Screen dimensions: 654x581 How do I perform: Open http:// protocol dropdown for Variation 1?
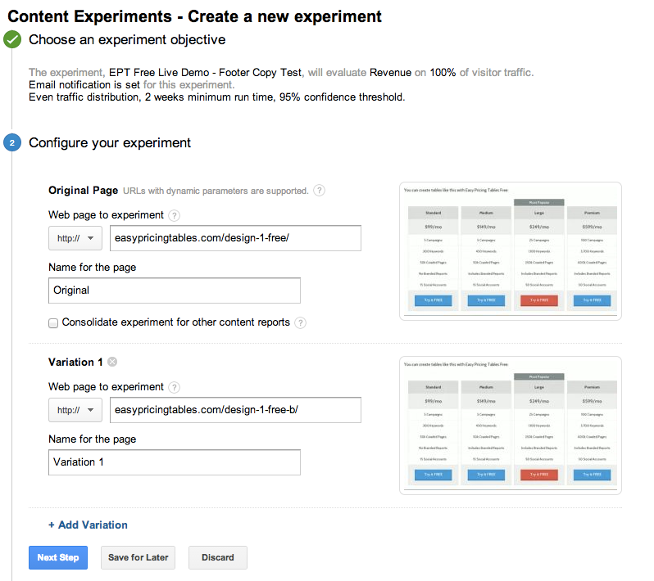pyautogui.click(x=75, y=410)
